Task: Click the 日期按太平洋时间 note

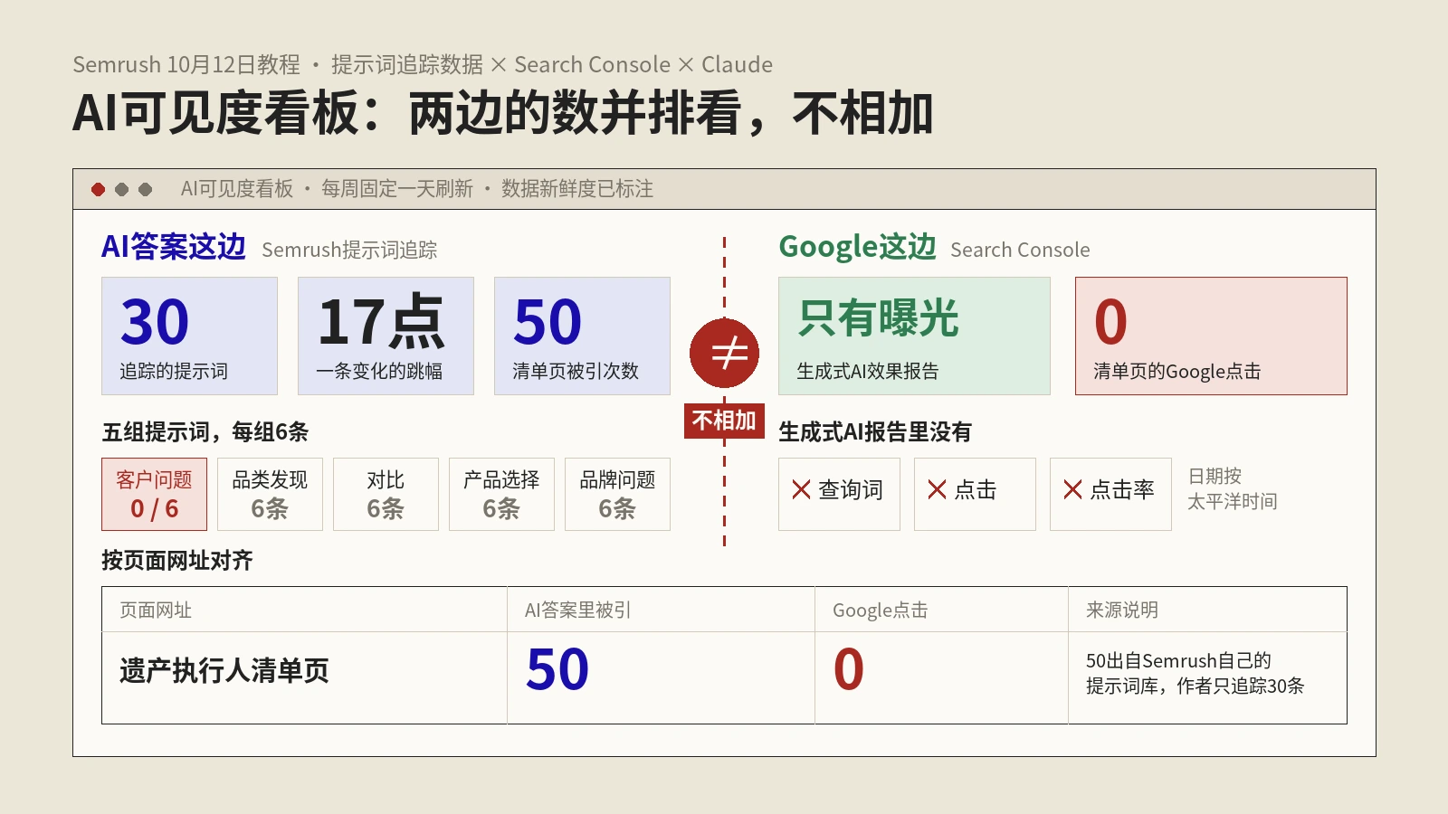Action: click(x=1232, y=488)
